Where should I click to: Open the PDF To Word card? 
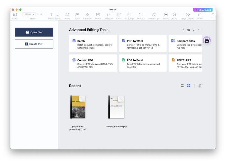pyautogui.click(x=143, y=44)
